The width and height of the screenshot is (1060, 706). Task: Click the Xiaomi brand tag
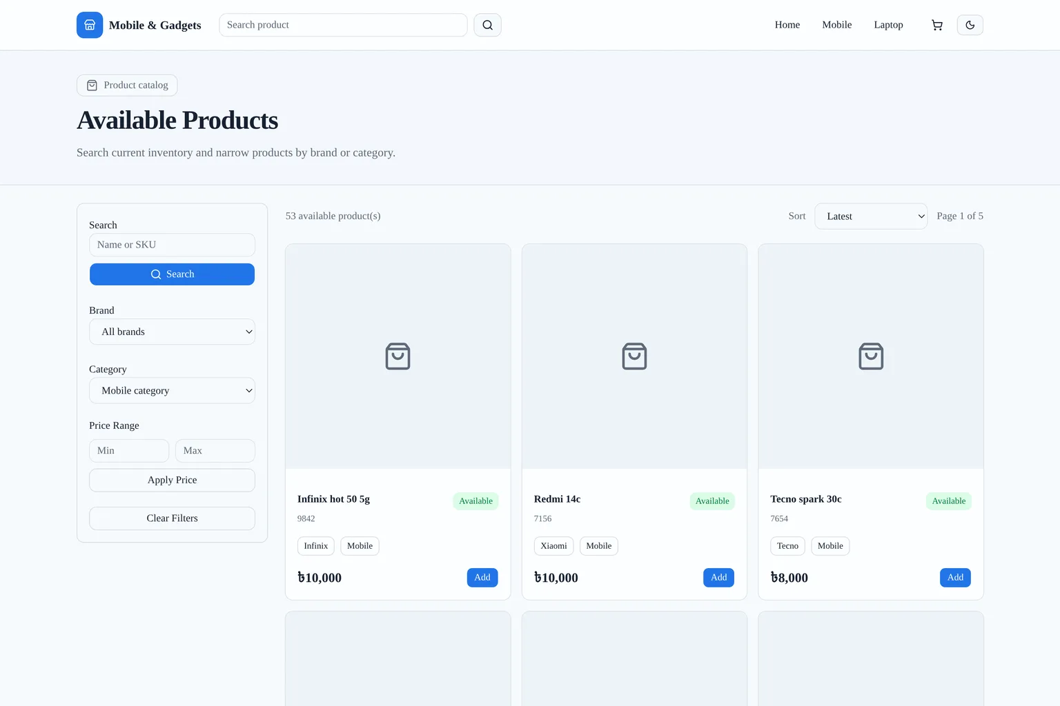point(553,546)
